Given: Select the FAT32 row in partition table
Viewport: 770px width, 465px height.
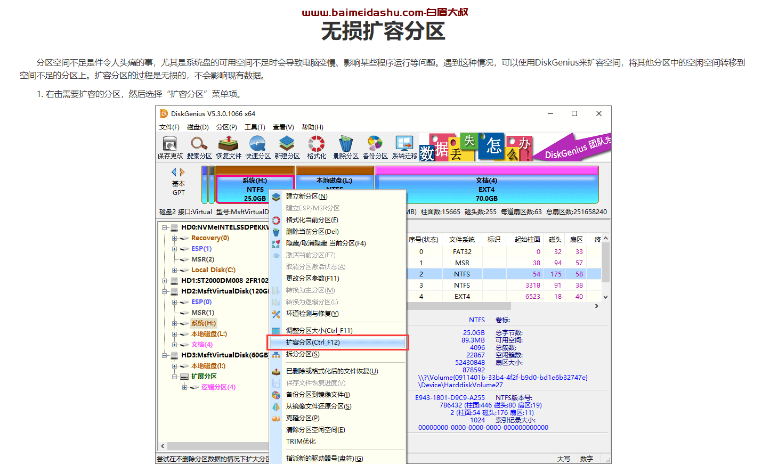Looking at the screenshot, I should (505, 252).
